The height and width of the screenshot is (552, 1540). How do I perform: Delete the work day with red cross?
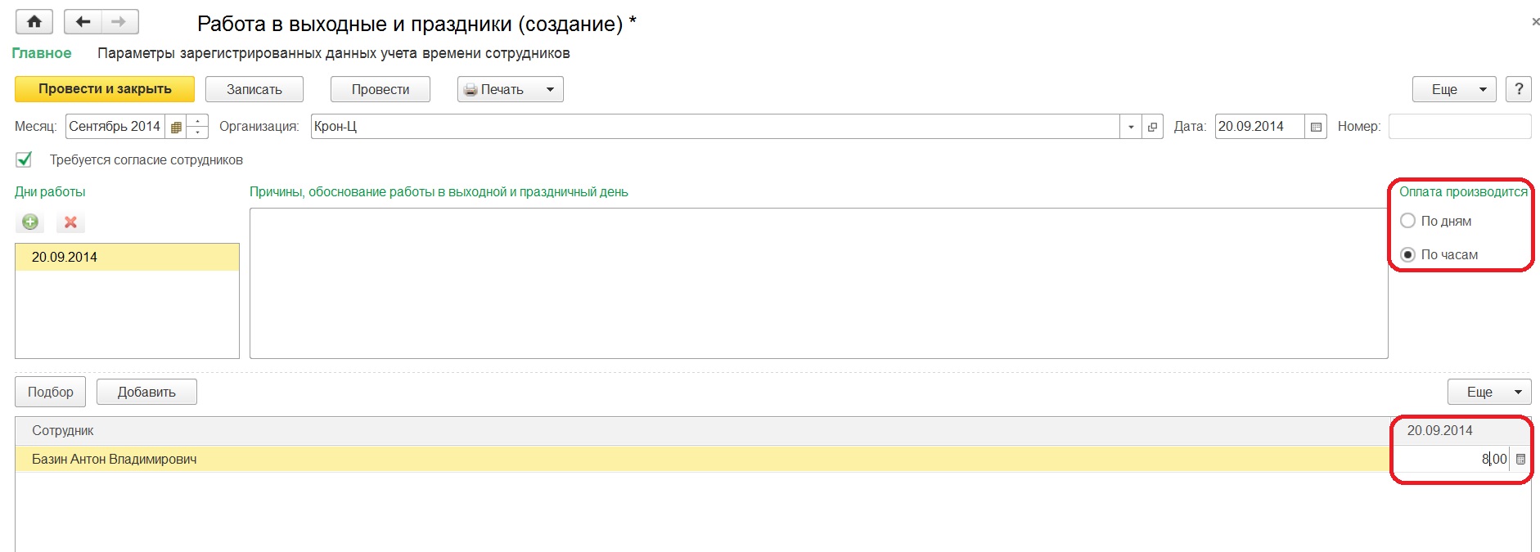point(70,222)
